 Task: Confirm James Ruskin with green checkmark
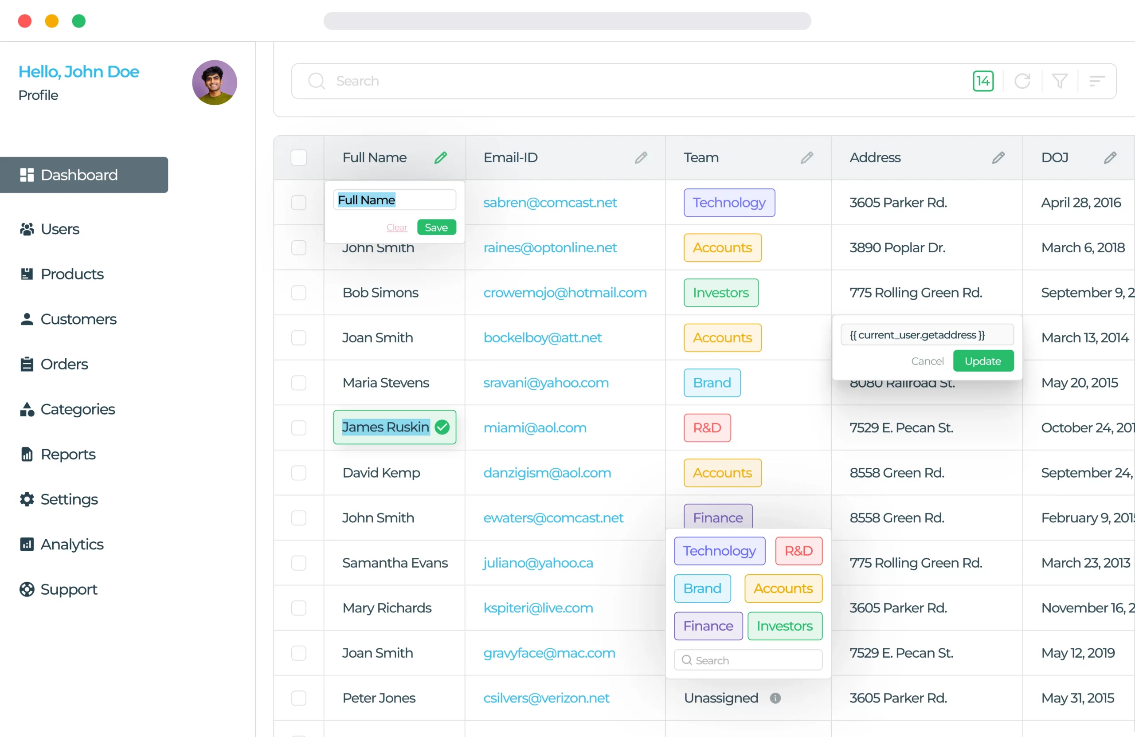point(442,427)
